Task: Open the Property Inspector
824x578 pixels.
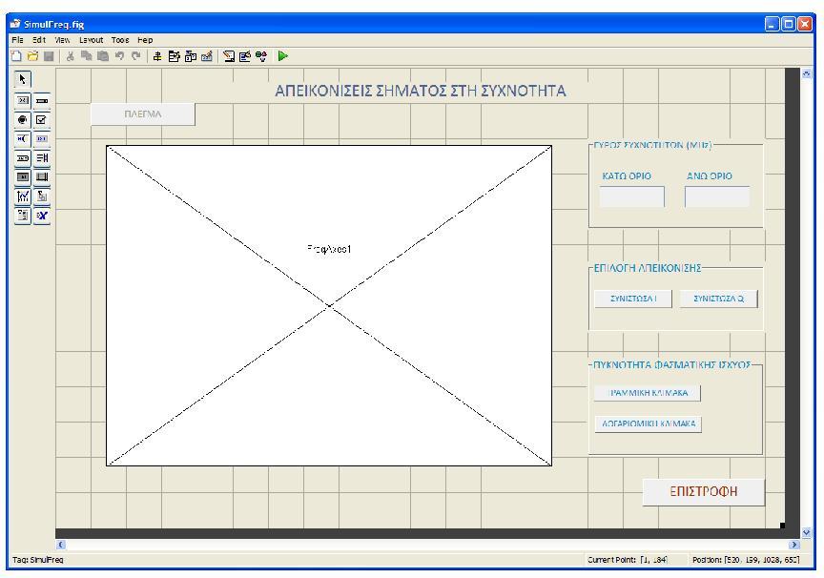Action: point(245,56)
